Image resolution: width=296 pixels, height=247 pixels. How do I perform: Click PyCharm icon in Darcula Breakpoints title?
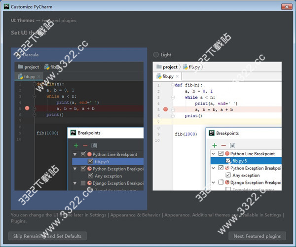pyautogui.click(x=73, y=133)
